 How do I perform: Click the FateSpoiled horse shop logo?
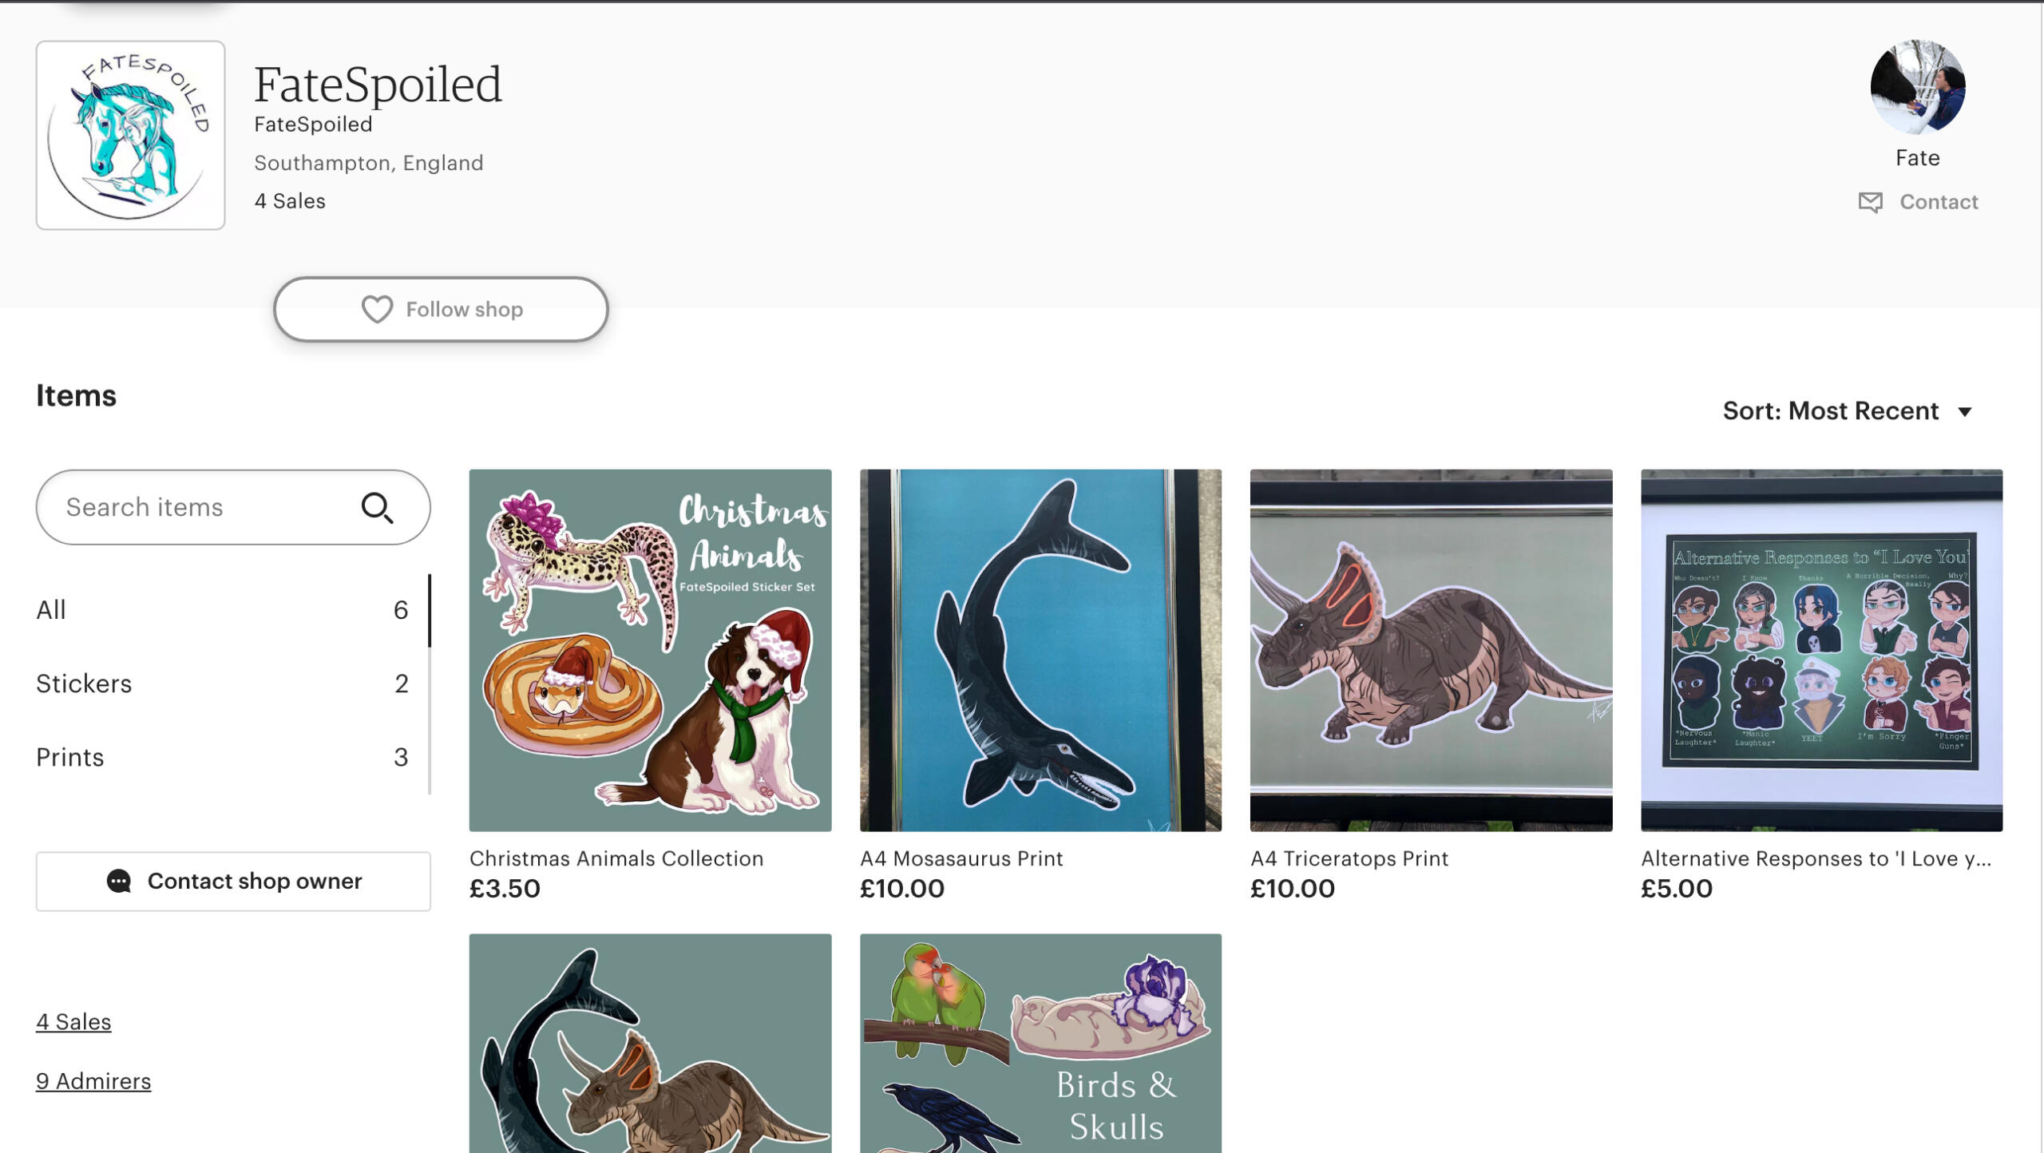[130, 135]
